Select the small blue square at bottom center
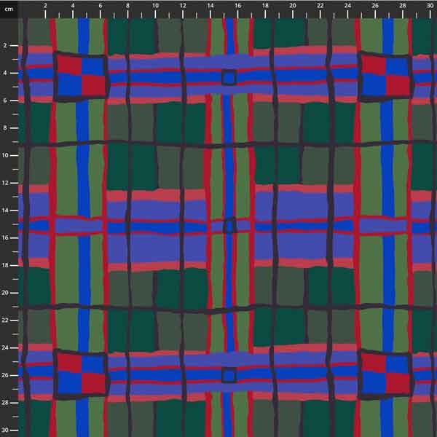The width and height of the screenshot is (437, 437). 229,376
